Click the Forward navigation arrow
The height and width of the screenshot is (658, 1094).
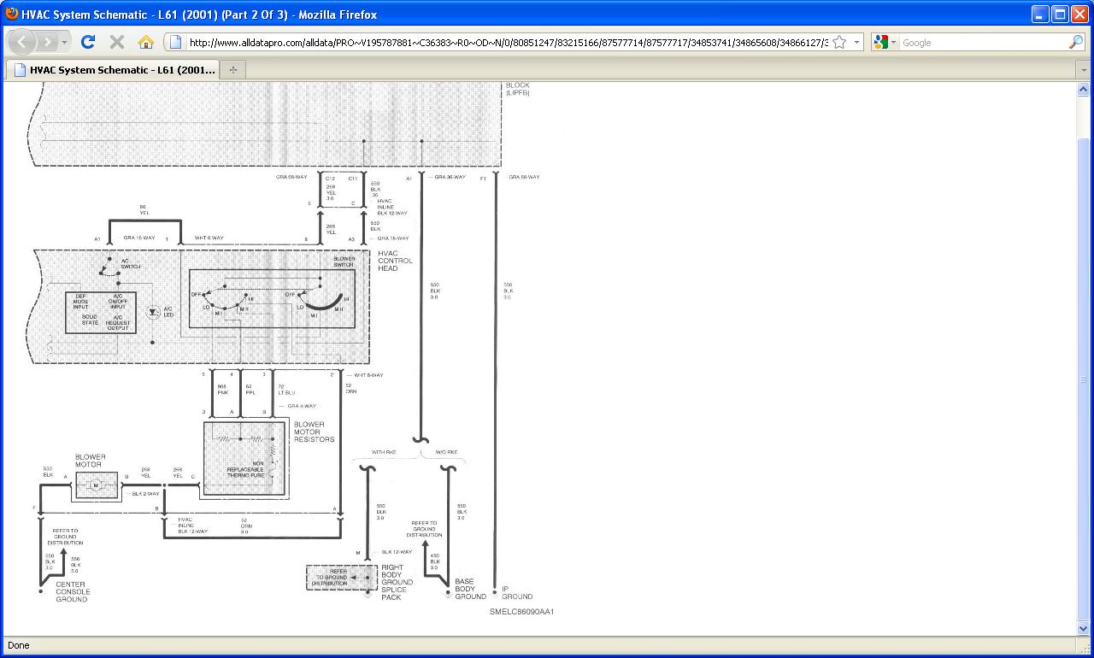[48, 42]
